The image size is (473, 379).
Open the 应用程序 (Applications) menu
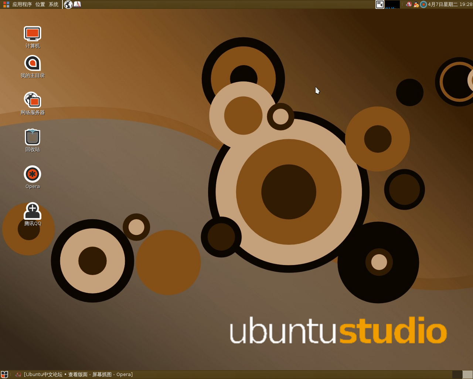point(22,4)
